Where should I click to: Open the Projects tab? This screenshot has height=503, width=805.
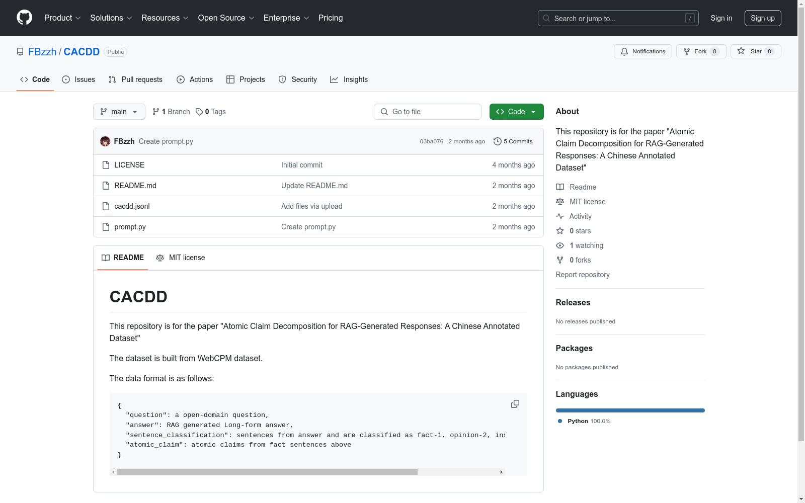click(x=246, y=79)
